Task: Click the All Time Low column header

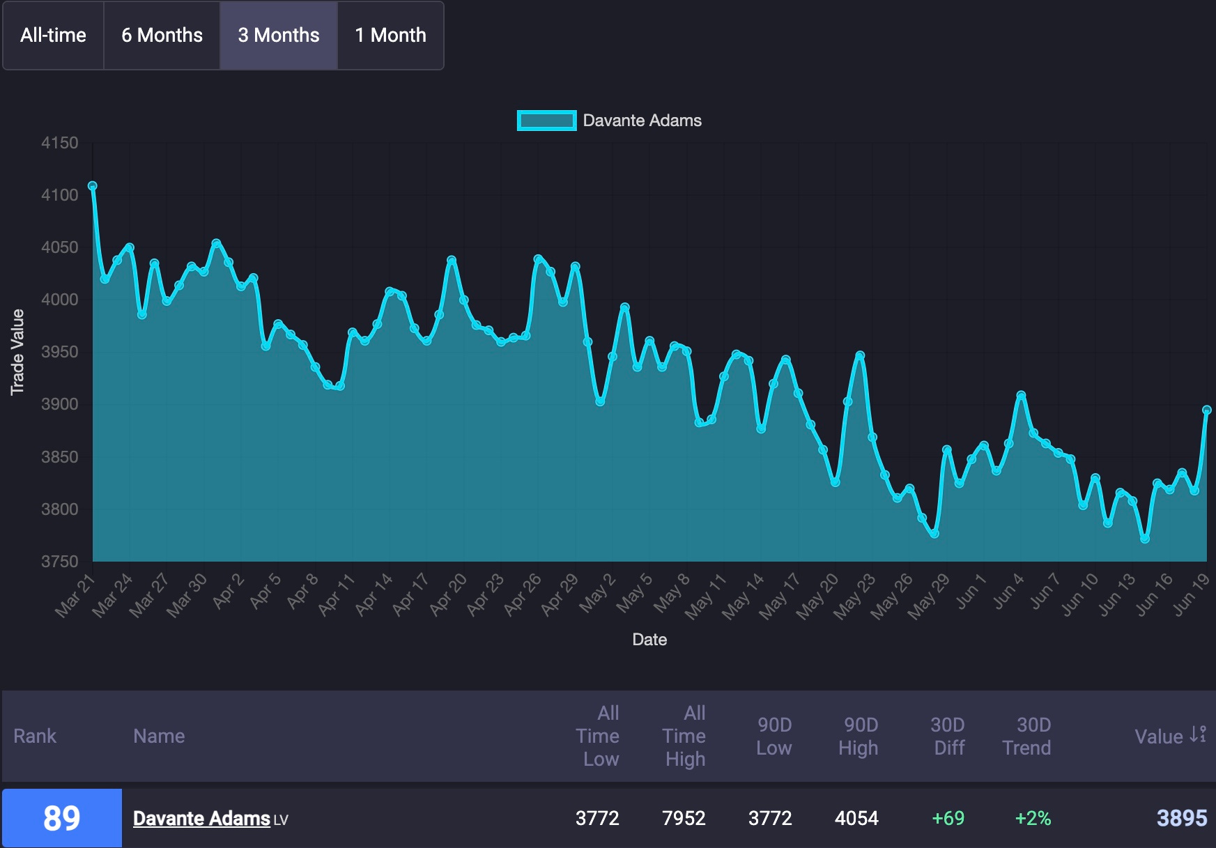Action: click(x=598, y=736)
